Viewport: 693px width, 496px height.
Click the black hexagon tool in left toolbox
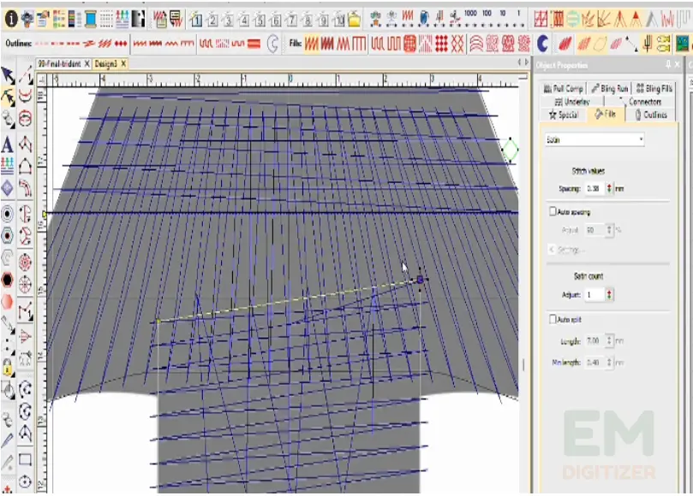[x=8, y=280]
